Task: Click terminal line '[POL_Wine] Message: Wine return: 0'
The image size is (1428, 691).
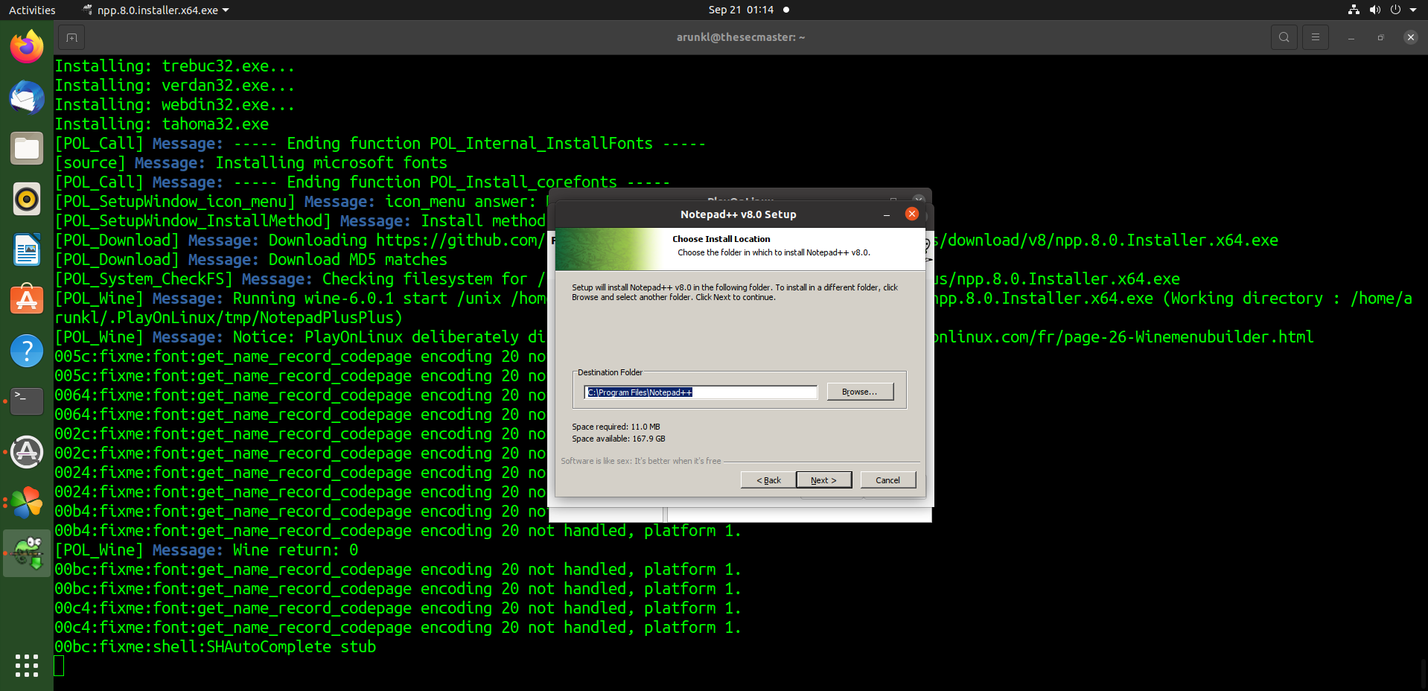Action: pos(206,550)
